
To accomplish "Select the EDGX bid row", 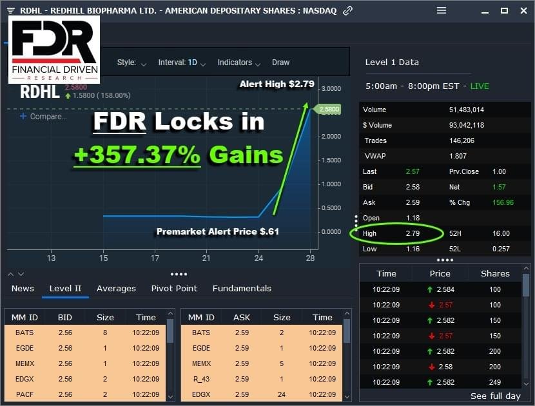I will pyautogui.click(x=85, y=379).
